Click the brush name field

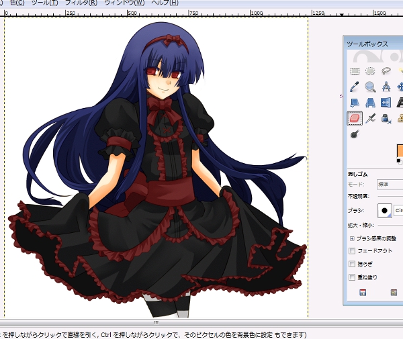click(398, 210)
